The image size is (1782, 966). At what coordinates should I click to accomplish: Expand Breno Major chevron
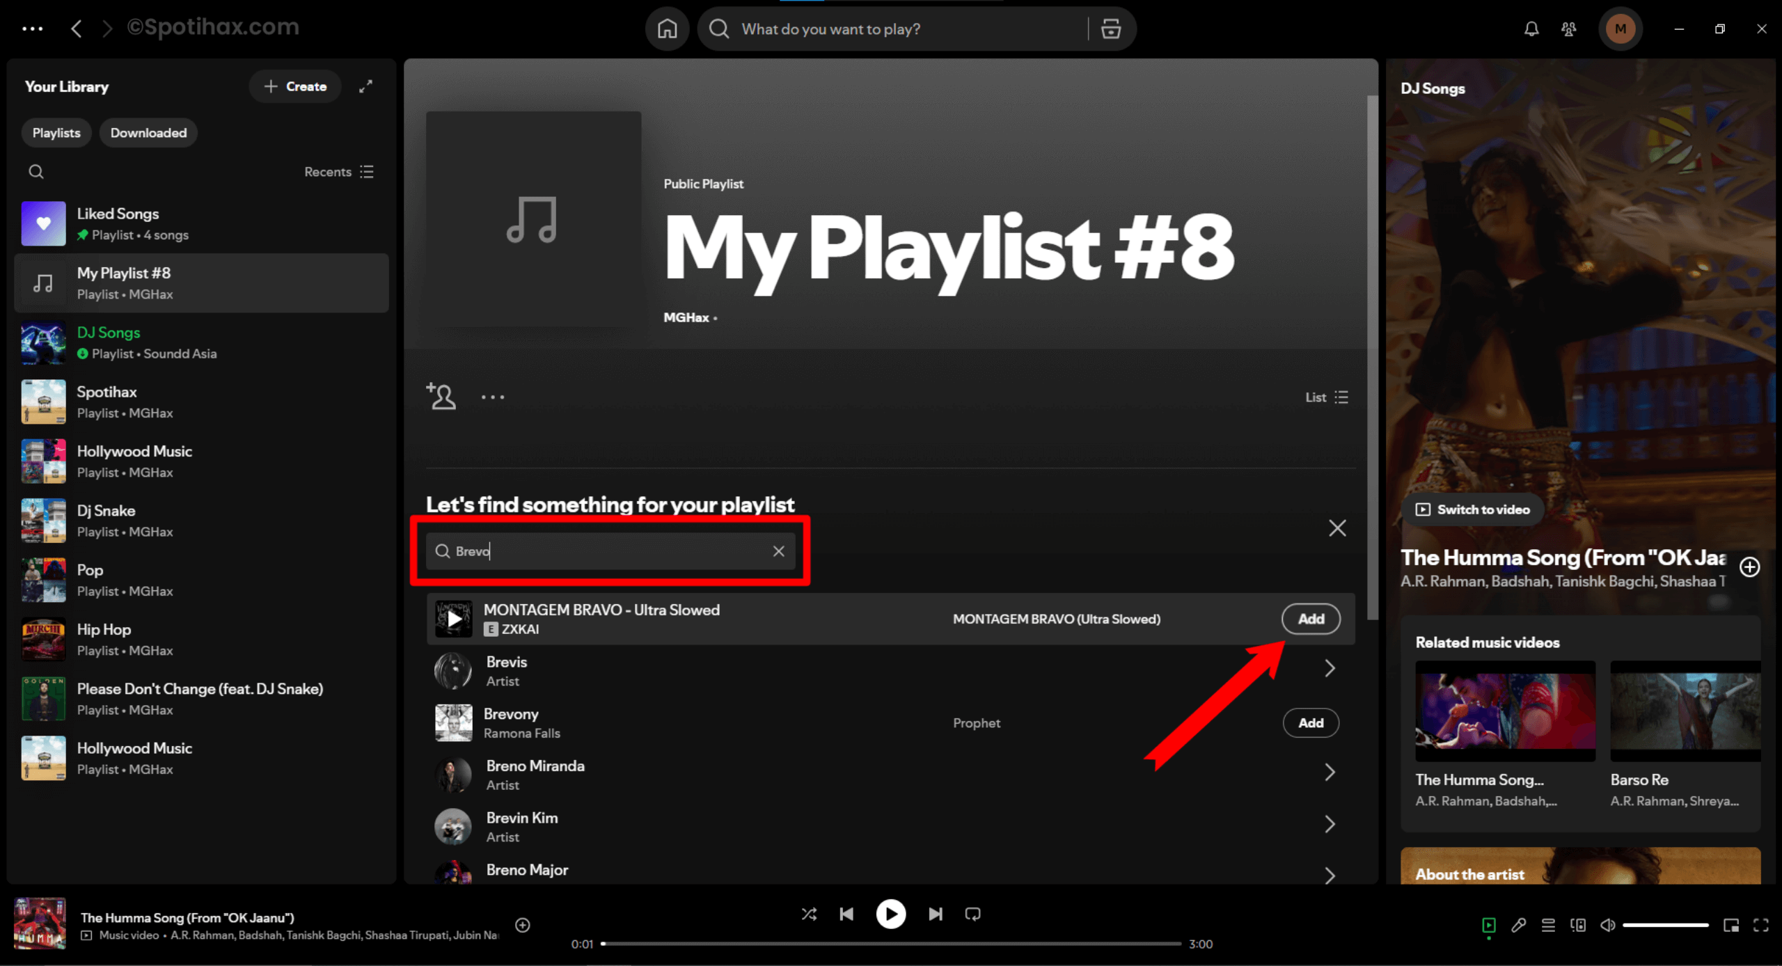pos(1330,875)
